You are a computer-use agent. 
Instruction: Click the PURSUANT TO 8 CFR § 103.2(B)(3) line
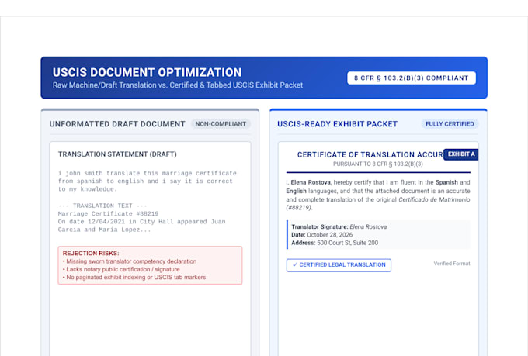click(378, 164)
